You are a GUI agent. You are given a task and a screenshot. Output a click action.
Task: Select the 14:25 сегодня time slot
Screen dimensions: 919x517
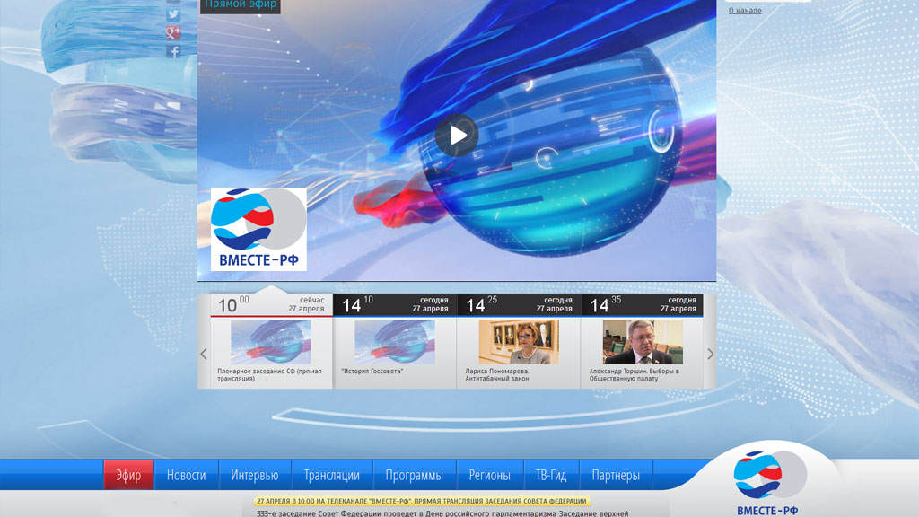point(520,305)
